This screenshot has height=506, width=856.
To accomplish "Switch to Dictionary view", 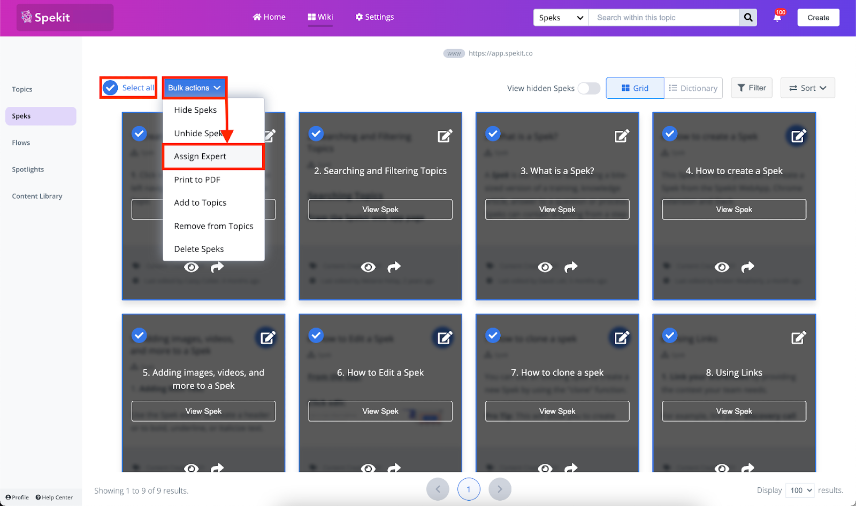I will (693, 88).
